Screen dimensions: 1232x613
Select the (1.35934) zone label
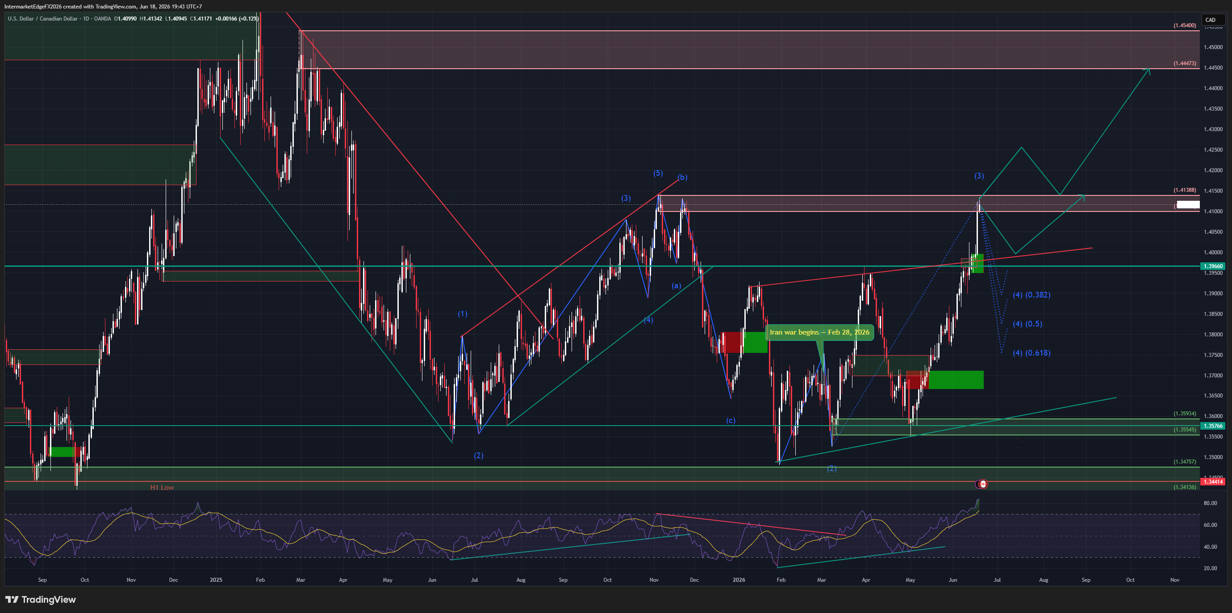click(1185, 414)
